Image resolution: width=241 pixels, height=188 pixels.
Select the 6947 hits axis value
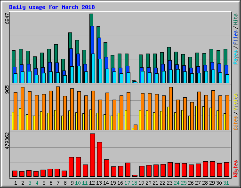(x=7, y=18)
